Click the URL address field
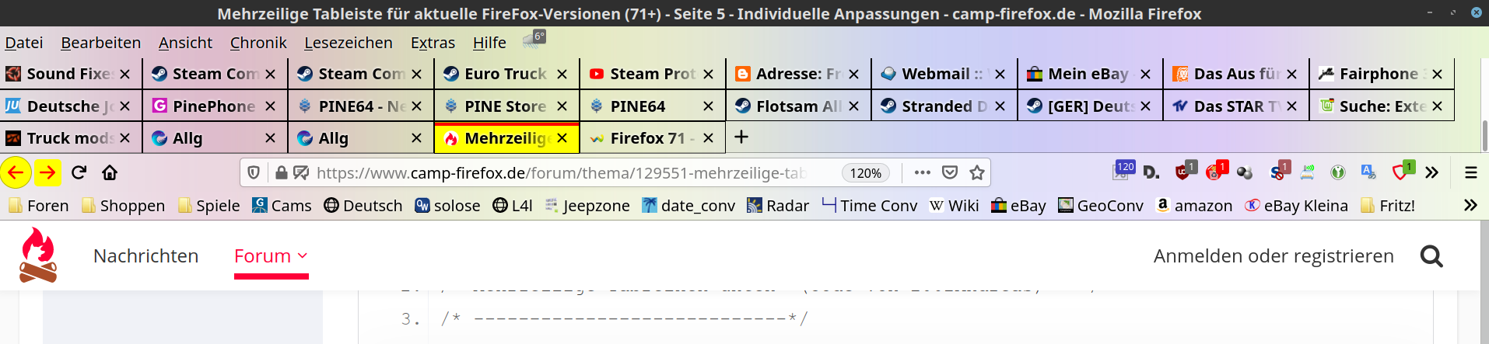This screenshot has height=344, width=1489. (560, 173)
